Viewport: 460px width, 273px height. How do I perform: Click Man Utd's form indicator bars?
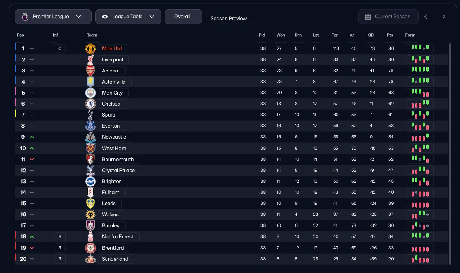coord(420,48)
